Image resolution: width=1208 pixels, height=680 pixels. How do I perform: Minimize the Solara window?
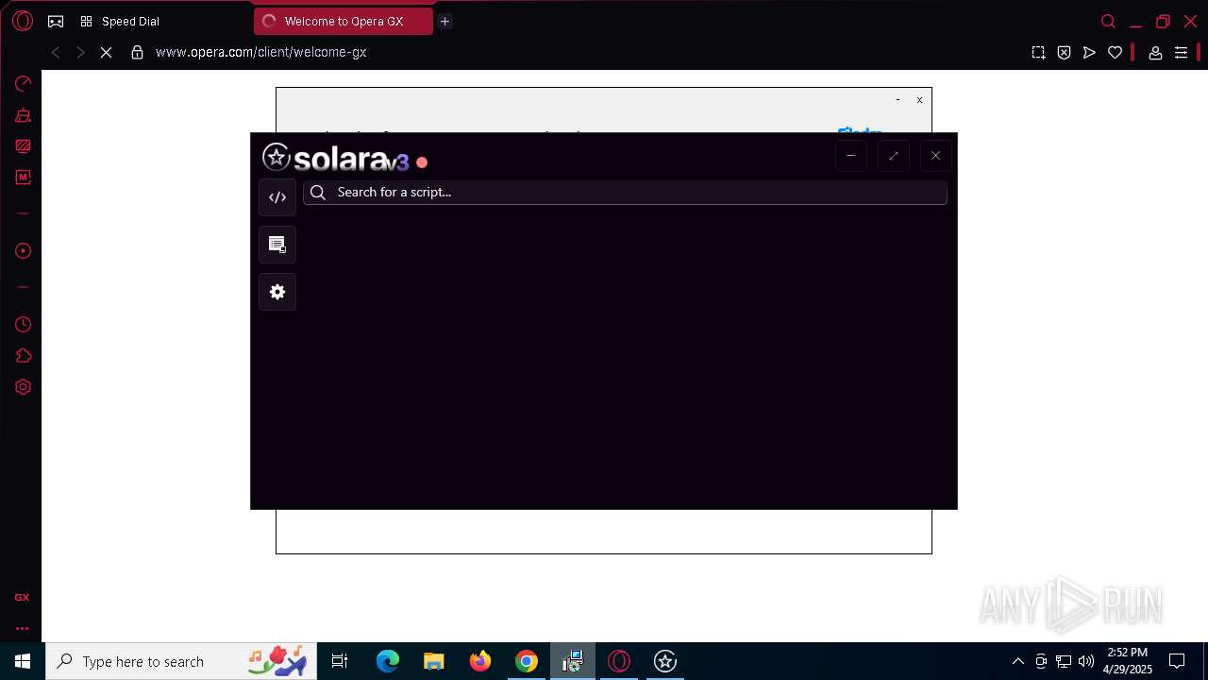click(850, 156)
